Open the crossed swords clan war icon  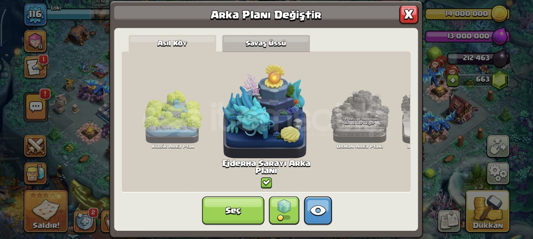click(x=35, y=146)
